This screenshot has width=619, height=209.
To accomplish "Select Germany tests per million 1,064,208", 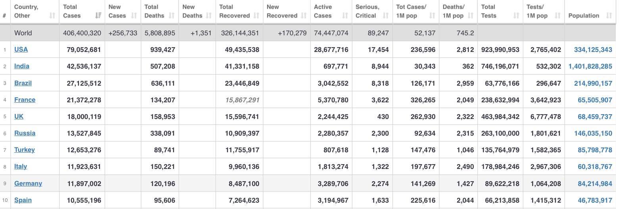I will point(546,184).
